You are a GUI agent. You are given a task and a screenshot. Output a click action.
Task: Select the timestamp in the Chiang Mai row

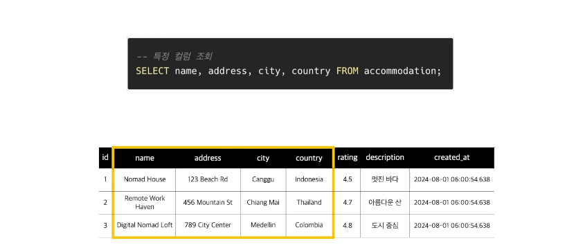[x=452, y=202]
